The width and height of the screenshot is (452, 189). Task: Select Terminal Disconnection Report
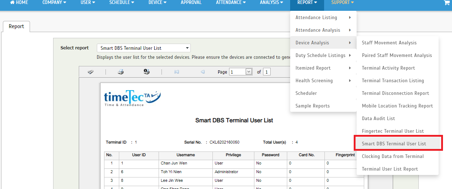point(397,93)
